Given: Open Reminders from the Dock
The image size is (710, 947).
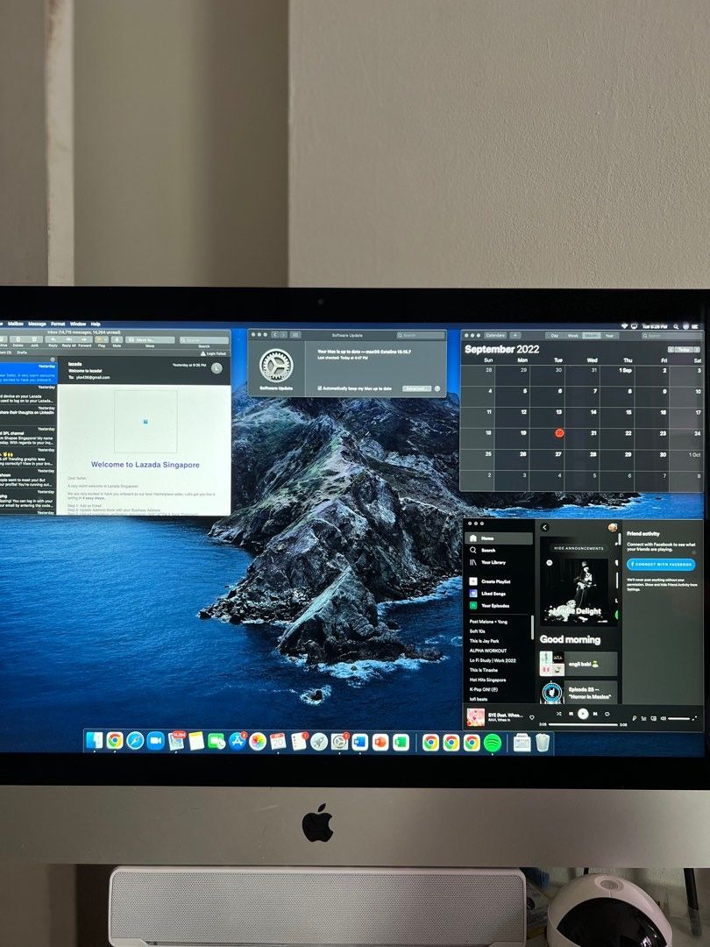Looking at the screenshot, I should point(299,740).
